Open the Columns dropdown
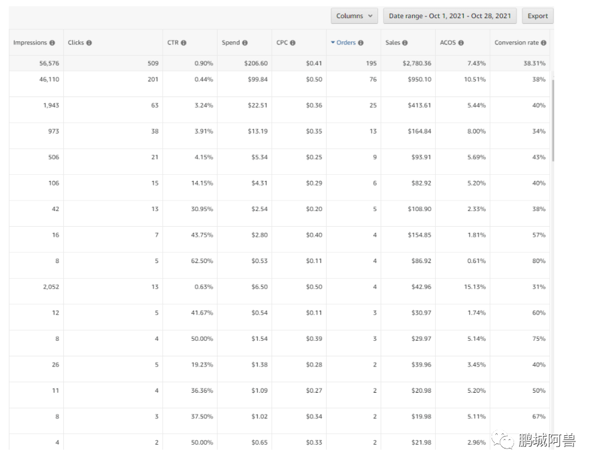The width and height of the screenshot is (595, 466). [x=354, y=16]
